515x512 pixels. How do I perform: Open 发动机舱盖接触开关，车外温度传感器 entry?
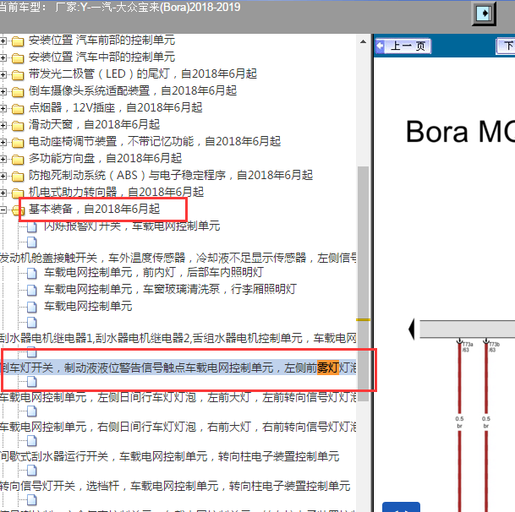pyautogui.click(x=178, y=258)
